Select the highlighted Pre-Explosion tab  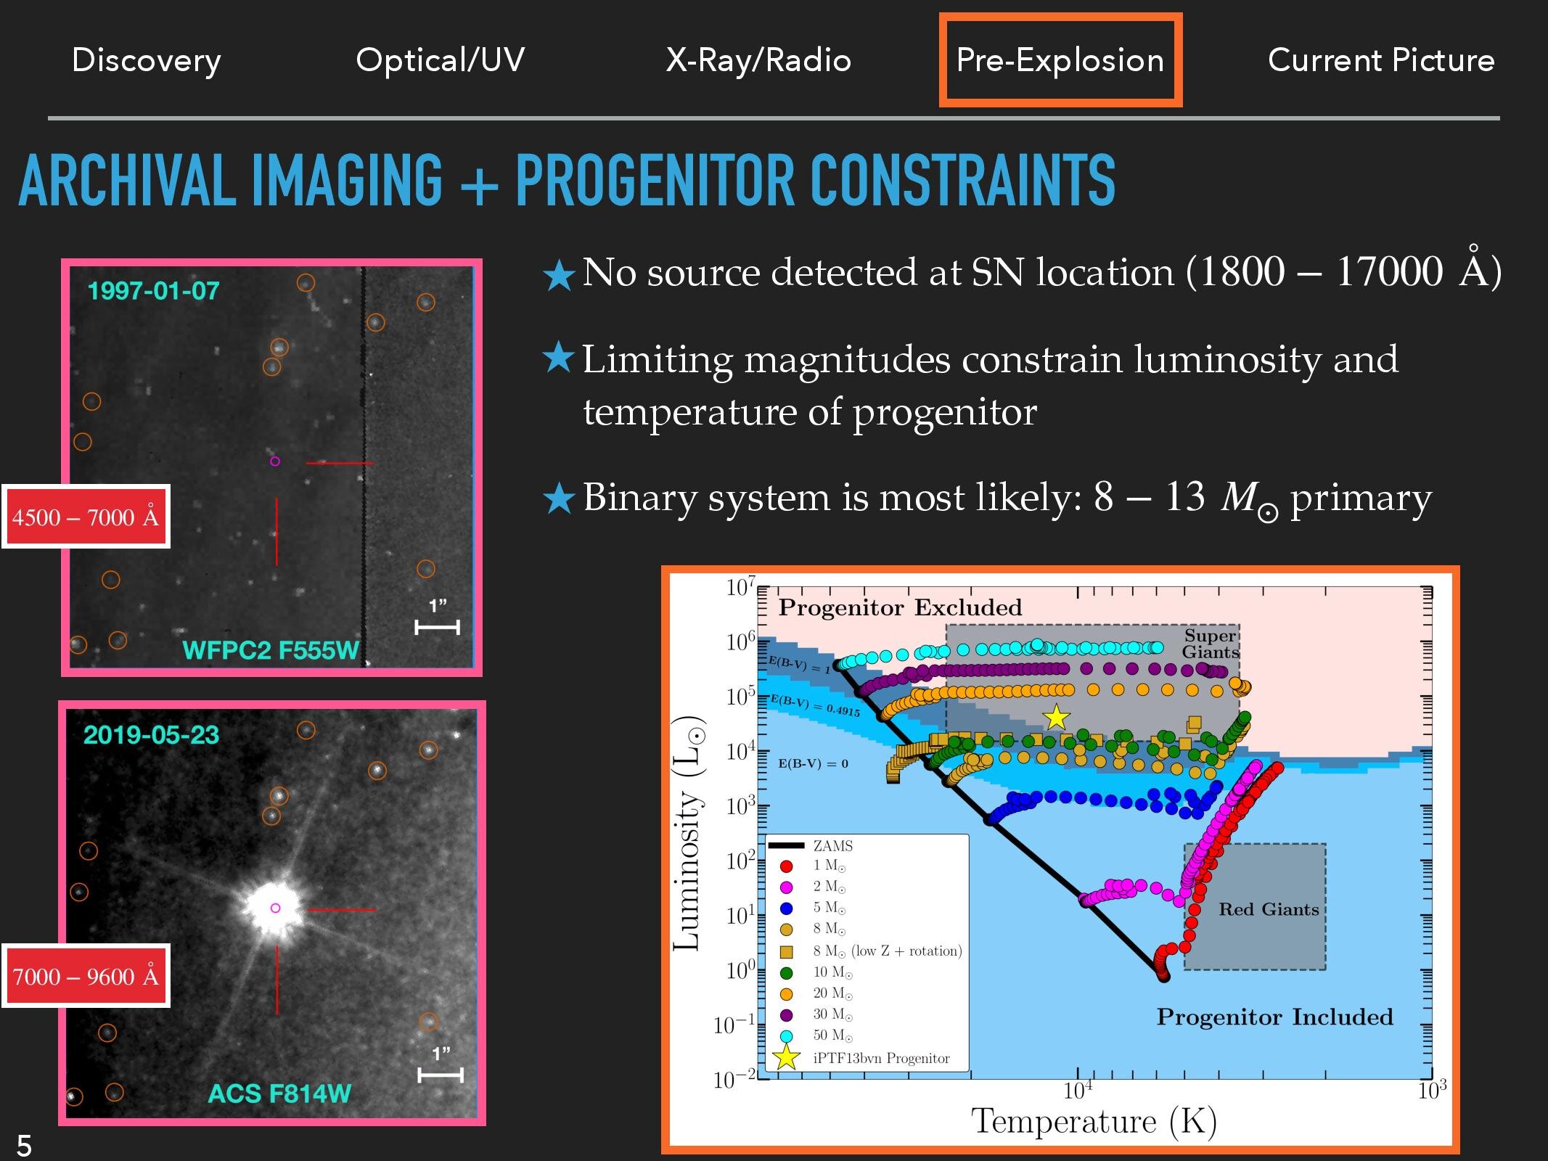click(1060, 60)
